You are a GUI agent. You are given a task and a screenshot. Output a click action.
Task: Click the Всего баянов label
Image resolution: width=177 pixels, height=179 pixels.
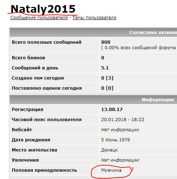28,58
